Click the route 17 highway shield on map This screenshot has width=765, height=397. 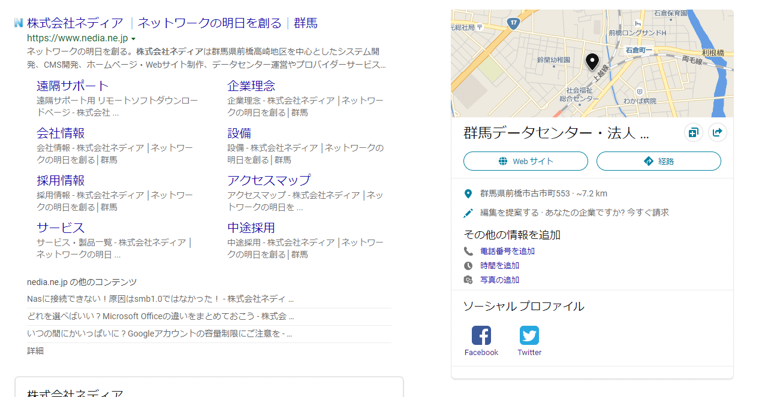(x=513, y=23)
